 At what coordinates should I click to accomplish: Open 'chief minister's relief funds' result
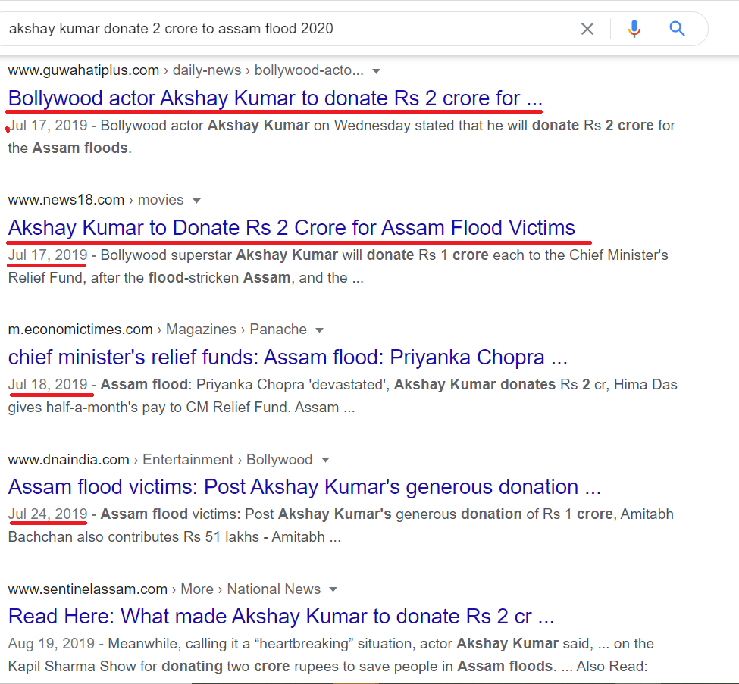tap(287, 358)
